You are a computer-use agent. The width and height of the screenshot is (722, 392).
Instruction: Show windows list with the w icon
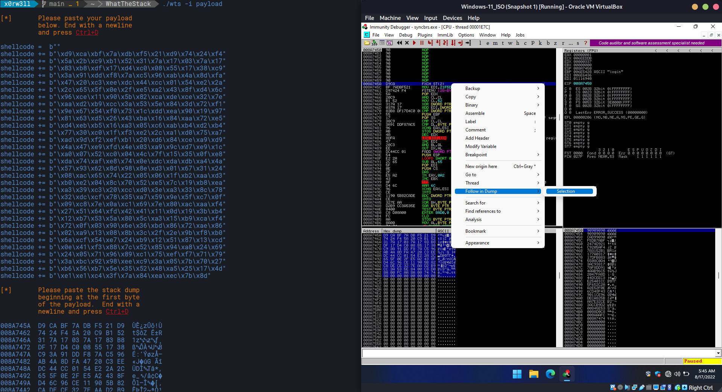click(510, 43)
